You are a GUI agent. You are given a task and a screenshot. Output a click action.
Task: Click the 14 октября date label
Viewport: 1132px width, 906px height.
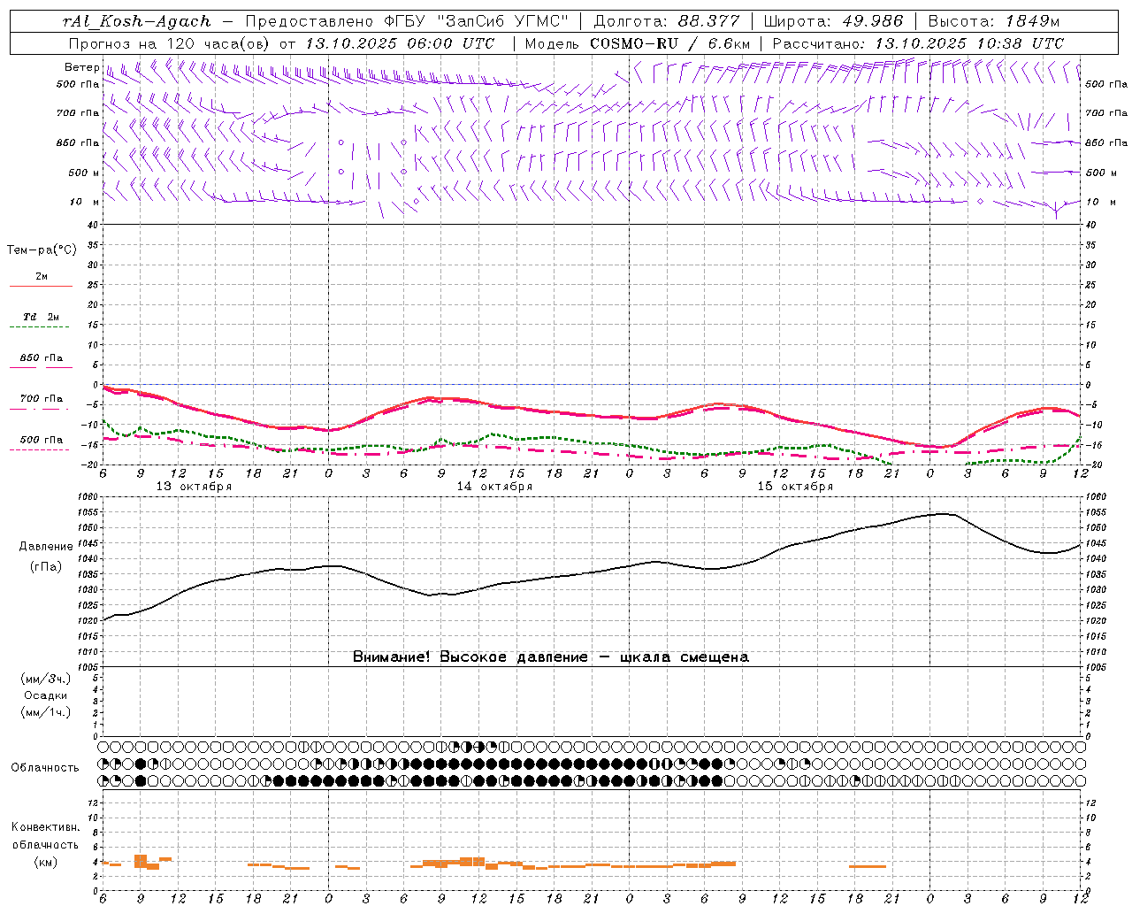coord(494,487)
